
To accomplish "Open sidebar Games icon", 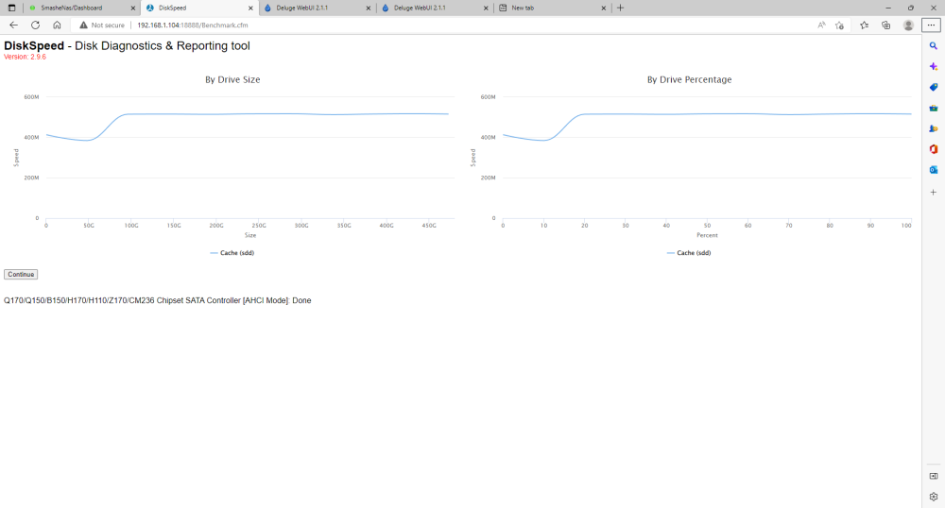I will (934, 128).
